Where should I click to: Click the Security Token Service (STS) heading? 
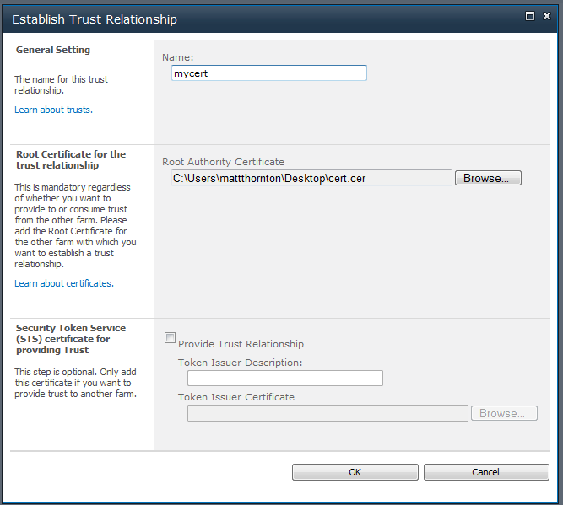(x=71, y=339)
